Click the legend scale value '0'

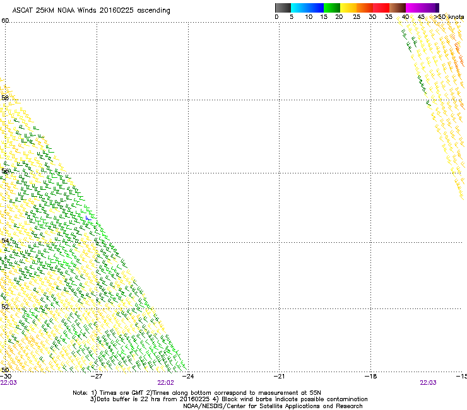tap(276, 17)
